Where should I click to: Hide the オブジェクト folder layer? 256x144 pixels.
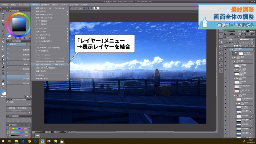[x=226, y=70]
